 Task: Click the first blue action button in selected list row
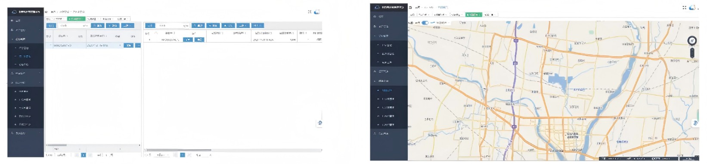point(128,45)
